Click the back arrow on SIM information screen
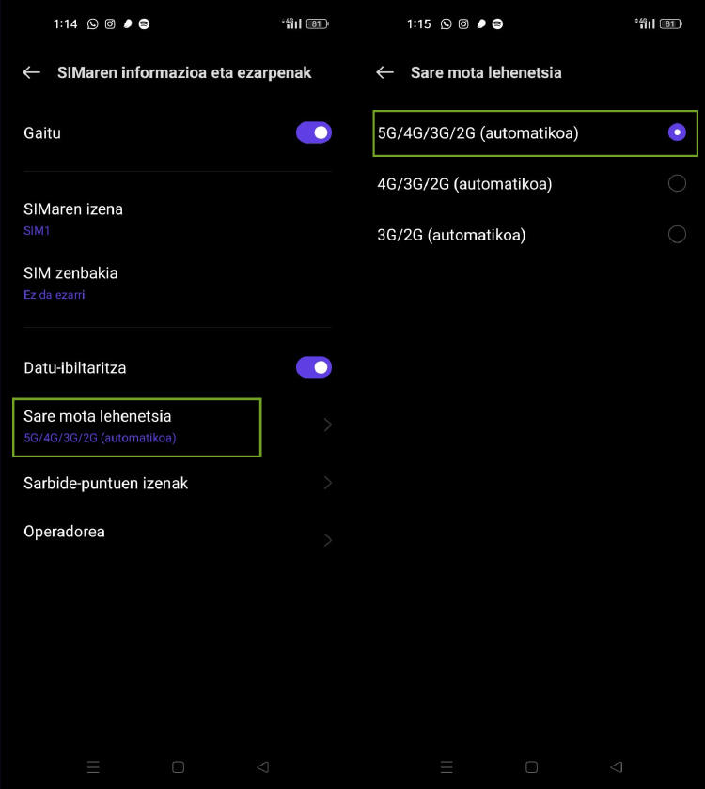 coord(31,72)
